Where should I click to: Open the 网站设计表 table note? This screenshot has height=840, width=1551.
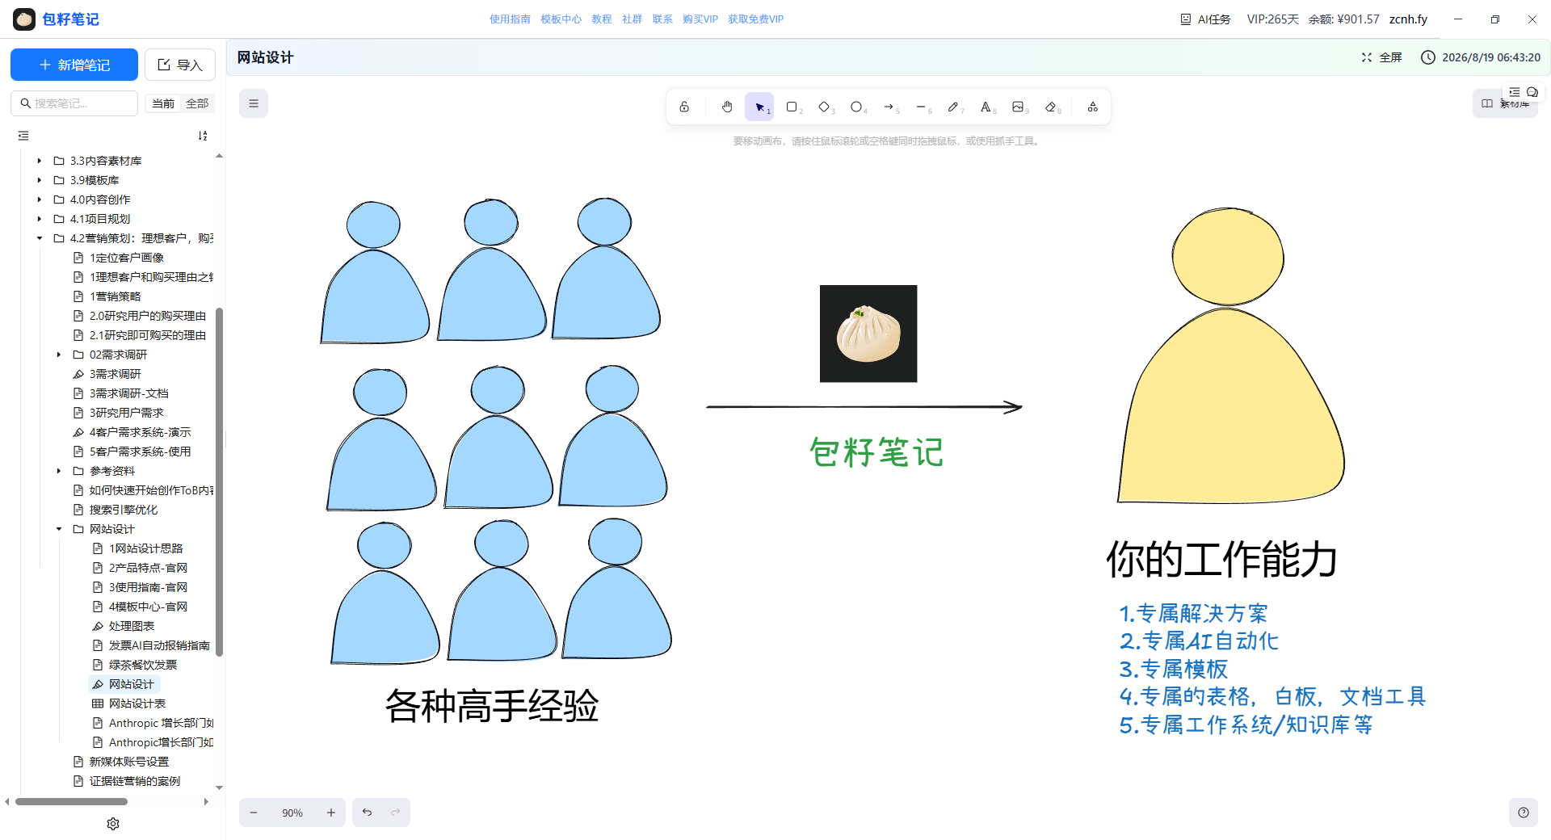137,703
